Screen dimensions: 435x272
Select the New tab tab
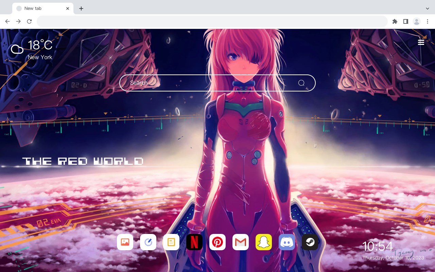click(43, 8)
